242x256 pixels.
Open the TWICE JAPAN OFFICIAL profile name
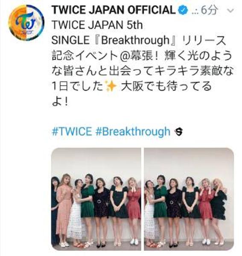click(114, 10)
